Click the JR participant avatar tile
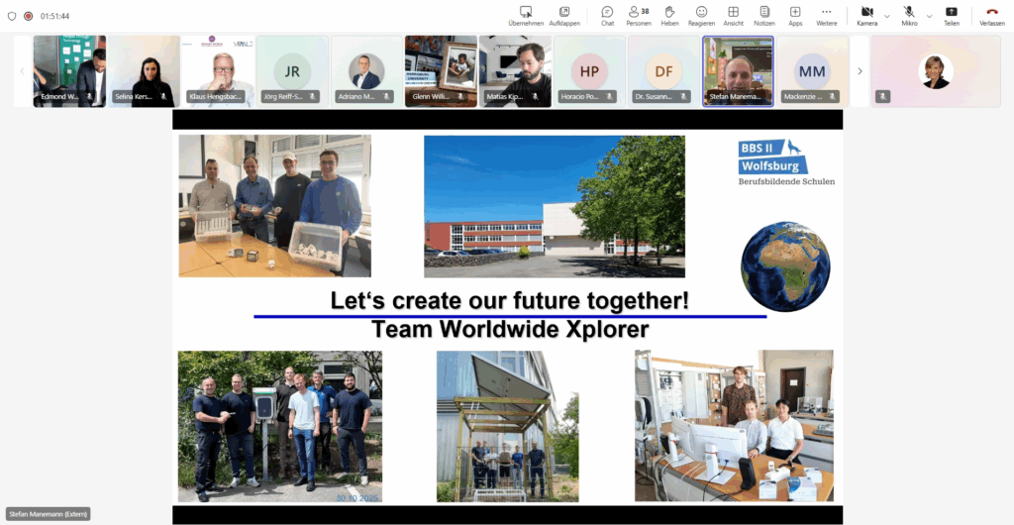Screen dimensions: 1014x525 292,70
